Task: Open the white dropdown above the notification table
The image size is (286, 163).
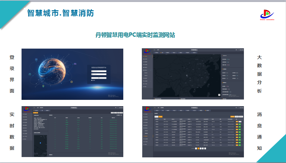Action: point(156,117)
